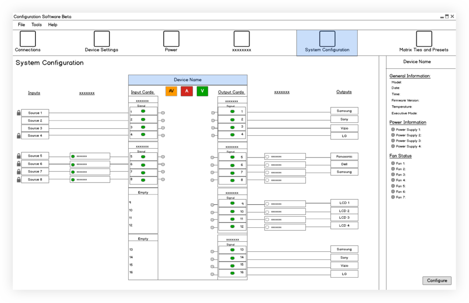Click the System Configuration toolbar icon

coord(327,38)
